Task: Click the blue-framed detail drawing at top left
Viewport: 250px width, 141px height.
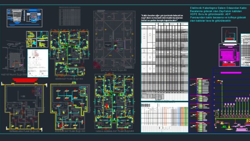Action: (x=25, y=18)
